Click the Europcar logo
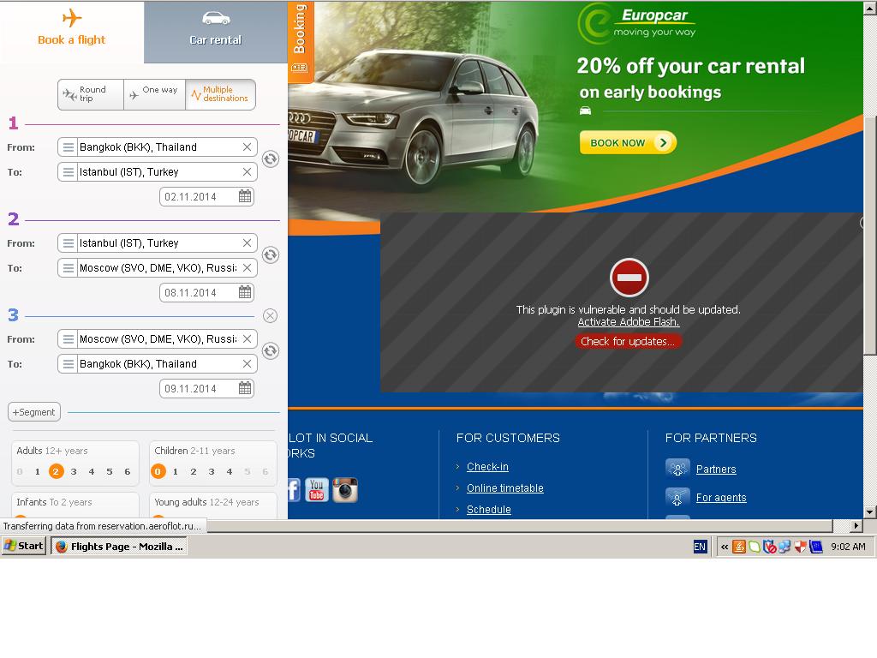Screen dimensions: 877x658 [x=637, y=23]
